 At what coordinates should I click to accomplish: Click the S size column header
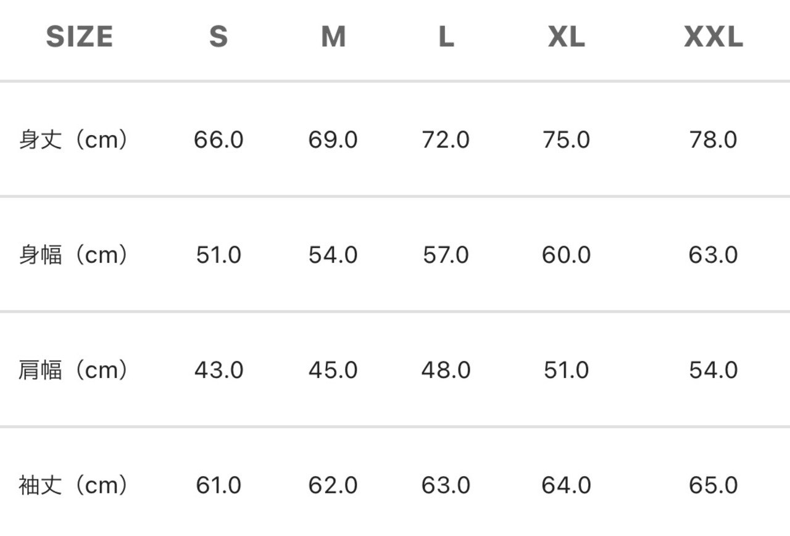[x=218, y=37]
